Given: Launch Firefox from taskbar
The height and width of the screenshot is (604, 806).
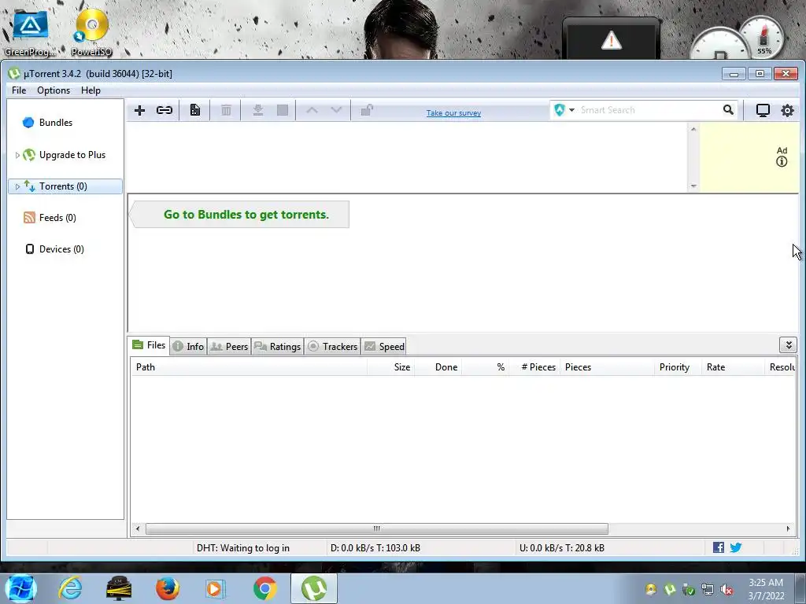Looking at the screenshot, I should [x=168, y=588].
